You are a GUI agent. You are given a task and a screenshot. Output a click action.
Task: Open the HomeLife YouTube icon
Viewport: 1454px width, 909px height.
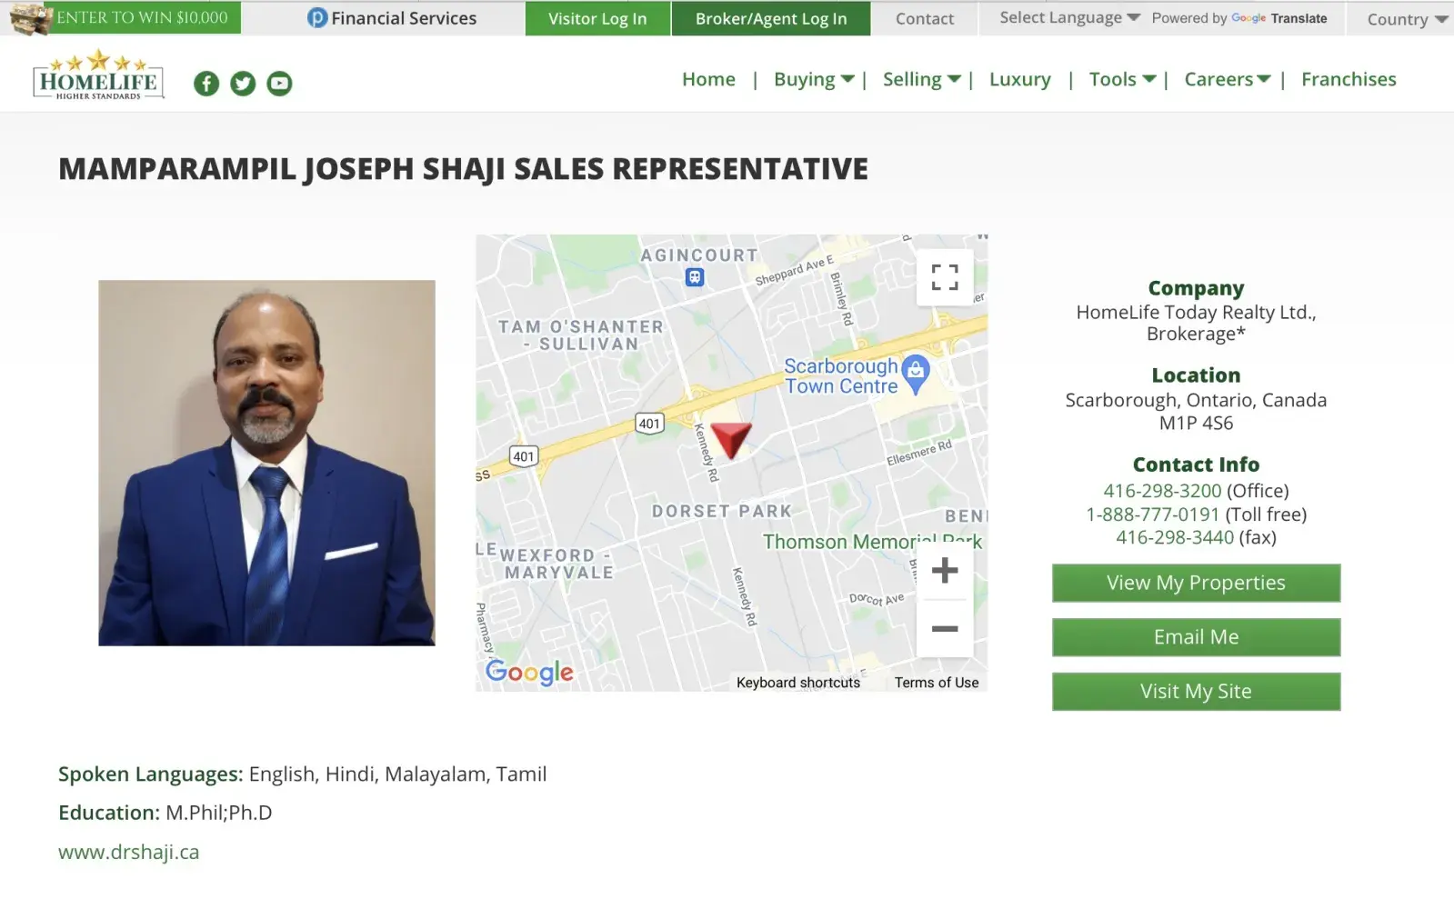point(279,84)
